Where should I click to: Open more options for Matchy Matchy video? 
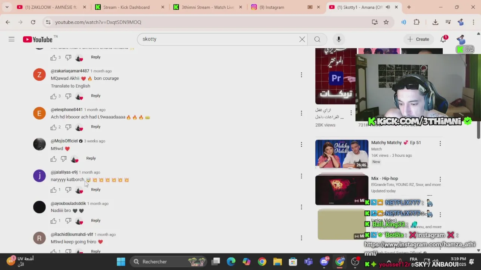coord(440,143)
